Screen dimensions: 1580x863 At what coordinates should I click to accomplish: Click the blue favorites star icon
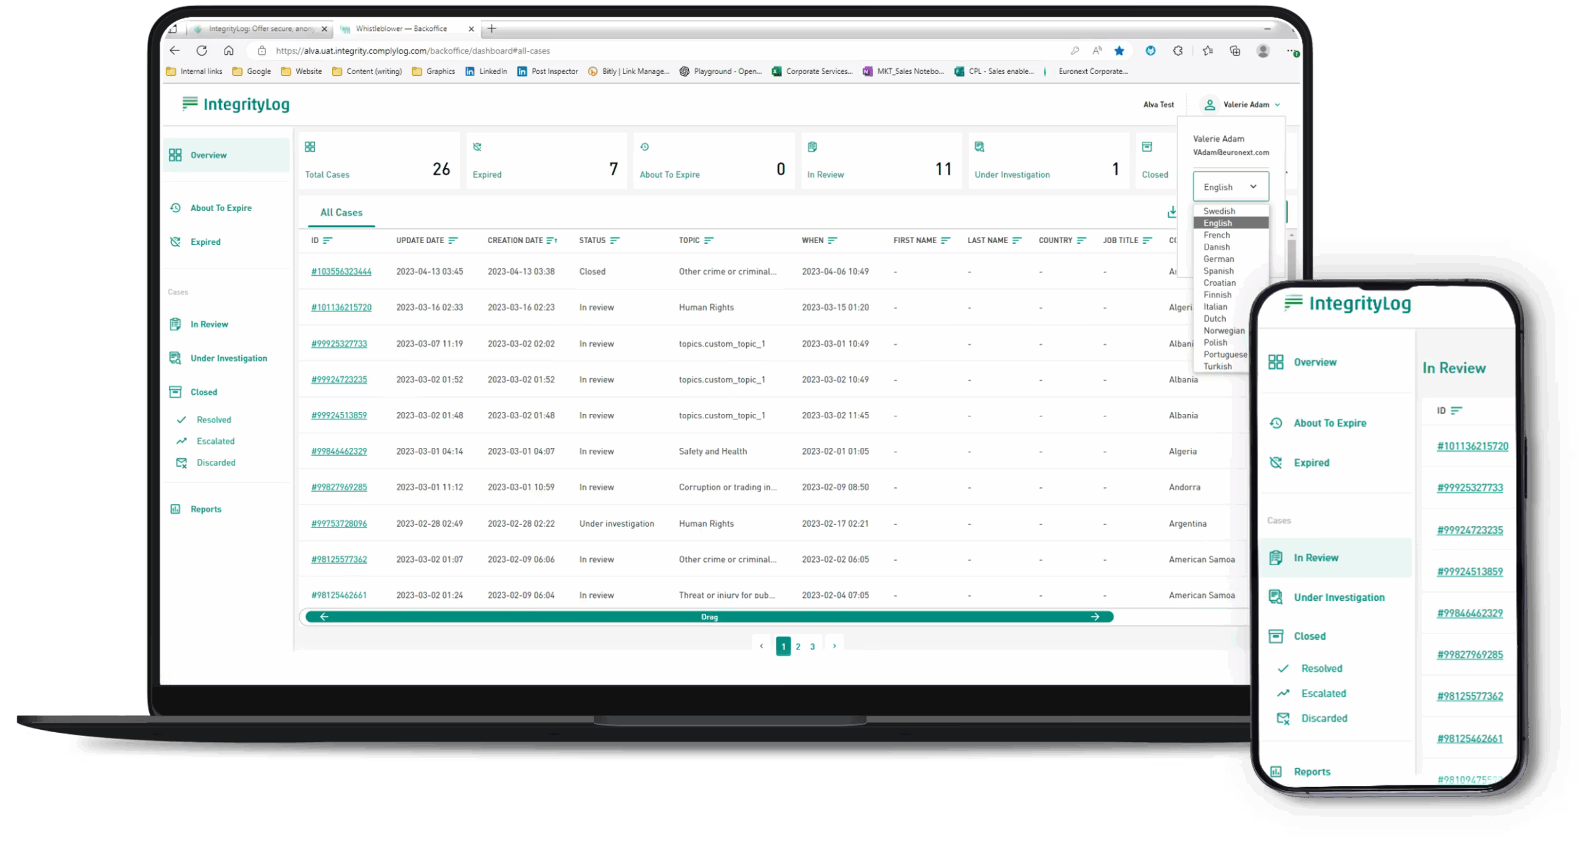click(x=1119, y=51)
